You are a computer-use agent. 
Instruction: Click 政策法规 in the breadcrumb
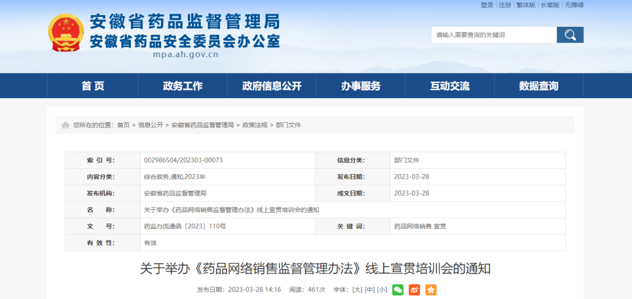click(x=255, y=125)
